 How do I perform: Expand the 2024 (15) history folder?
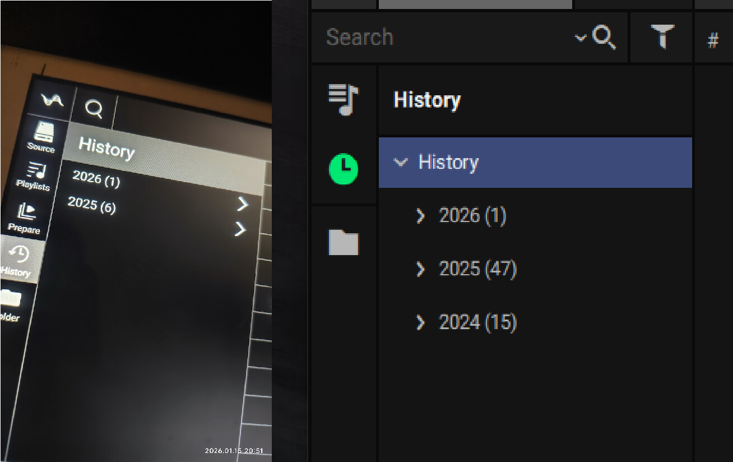pos(421,322)
